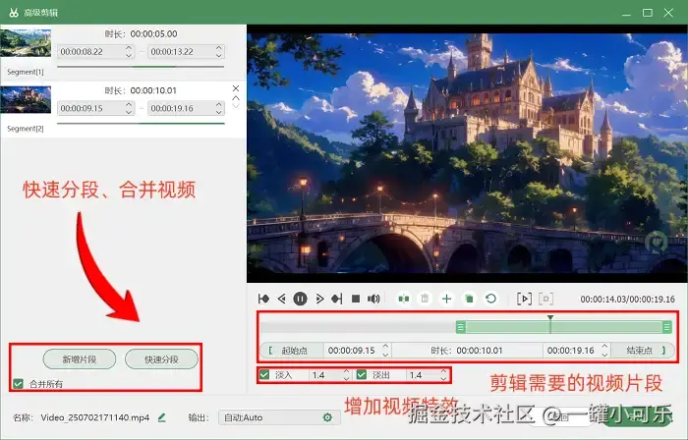Pause video playback

[x=300, y=299]
